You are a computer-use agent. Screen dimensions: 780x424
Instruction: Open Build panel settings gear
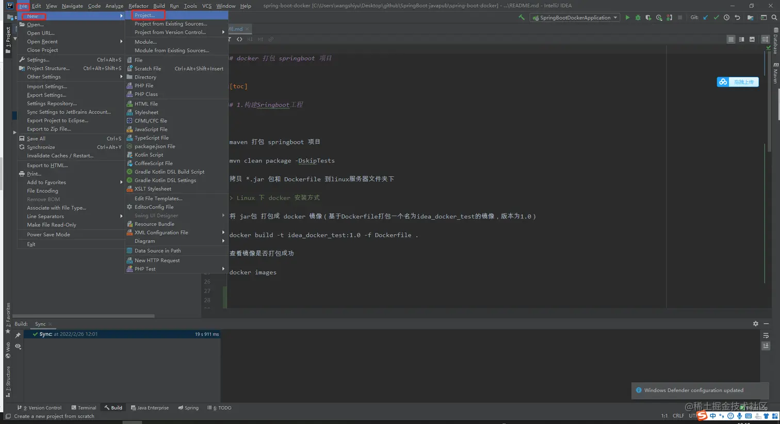[x=756, y=324]
